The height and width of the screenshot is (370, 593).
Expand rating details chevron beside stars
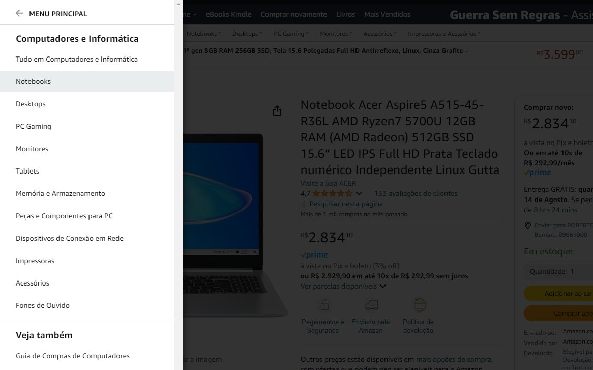click(359, 193)
